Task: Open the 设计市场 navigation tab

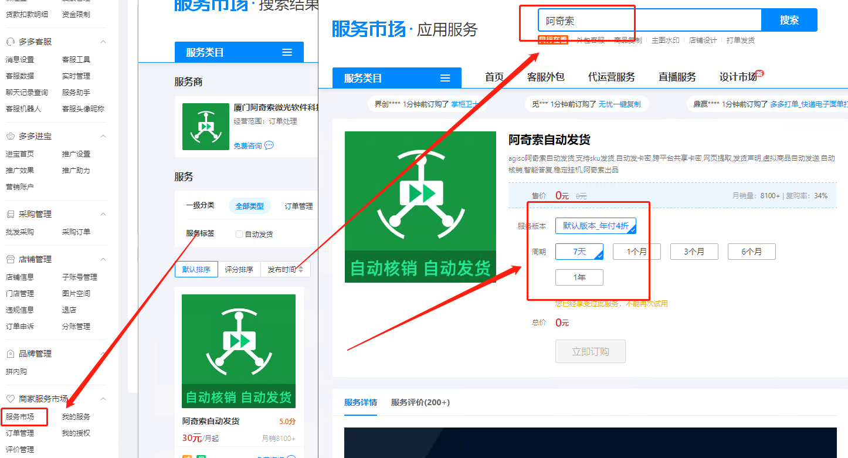Action: coord(738,77)
